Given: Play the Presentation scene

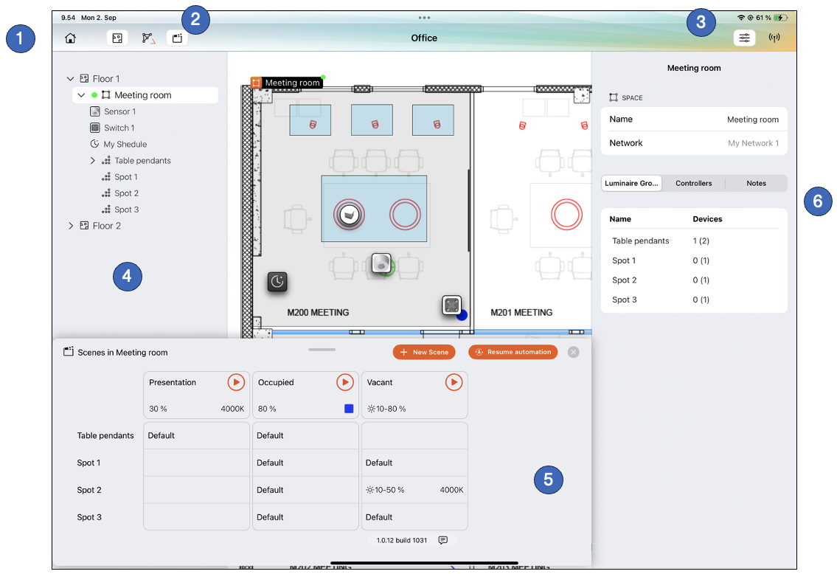Looking at the screenshot, I should pyautogui.click(x=236, y=382).
